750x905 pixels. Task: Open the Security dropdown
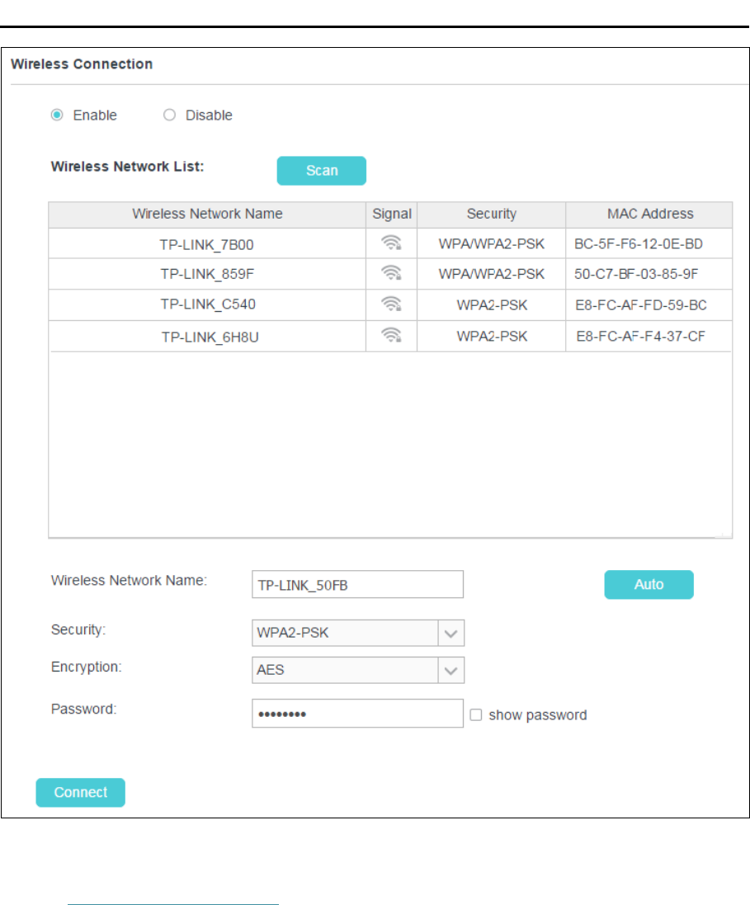[450, 634]
